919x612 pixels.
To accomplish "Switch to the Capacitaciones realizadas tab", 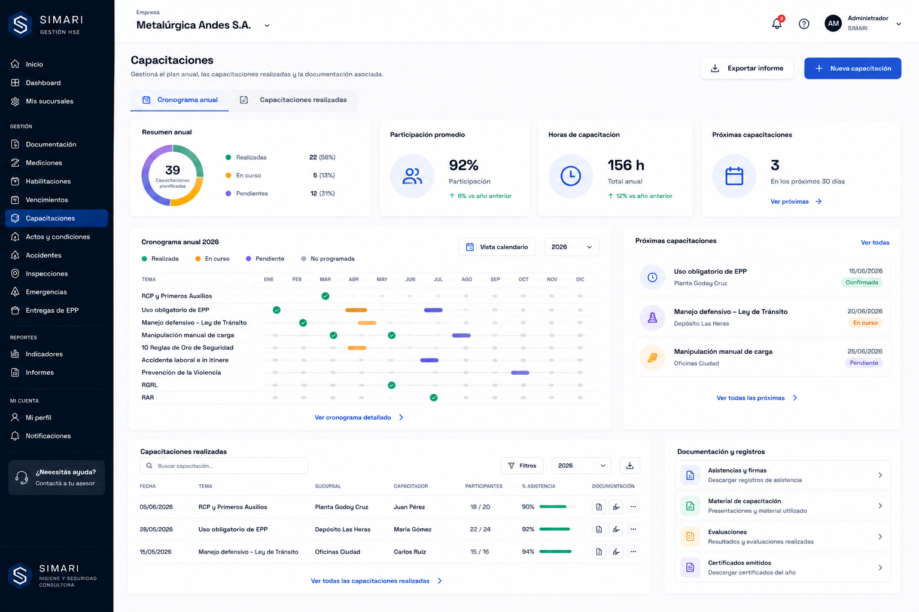I will pyautogui.click(x=293, y=100).
